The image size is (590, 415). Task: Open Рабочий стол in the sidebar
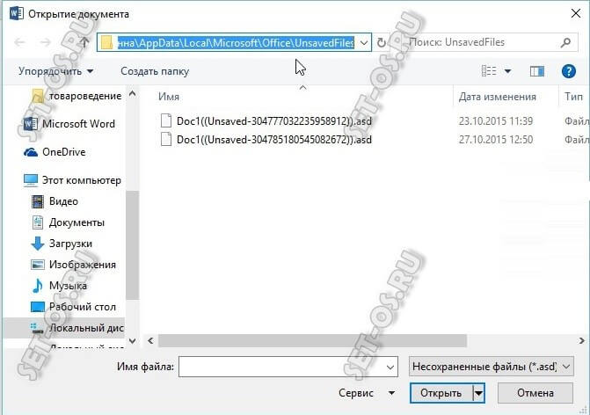point(73,307)
